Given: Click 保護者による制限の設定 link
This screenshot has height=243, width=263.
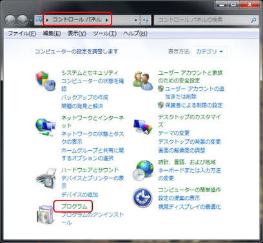Looking at the screenshot, I should 193,105.
